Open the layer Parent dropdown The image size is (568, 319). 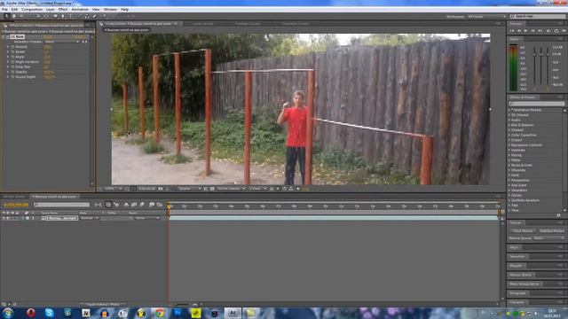click(147, 218)
